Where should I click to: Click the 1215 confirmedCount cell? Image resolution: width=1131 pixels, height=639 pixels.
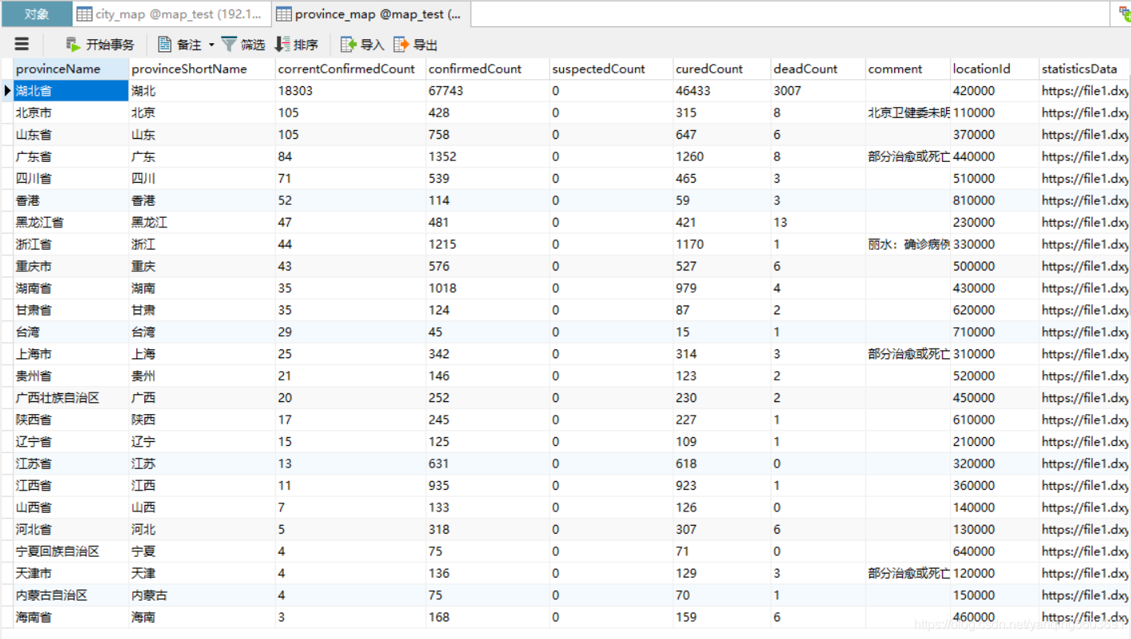(487, 244)
